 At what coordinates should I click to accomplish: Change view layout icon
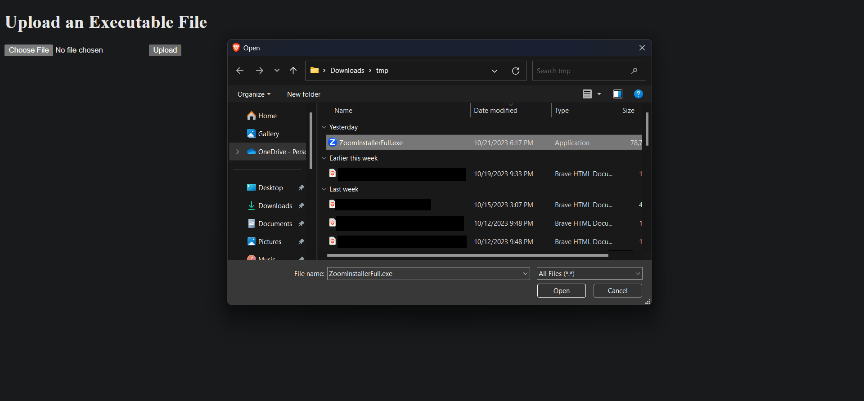pyautogui.click(x=587, y=94)
